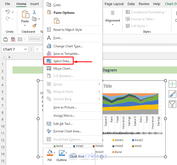Open the Chart Elements plus button
Viewport: 177px width, 165px height.
(x=172, y=84)
